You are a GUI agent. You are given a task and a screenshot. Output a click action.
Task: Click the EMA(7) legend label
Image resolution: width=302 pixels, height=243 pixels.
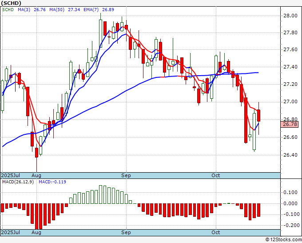(x=91, y=10)
